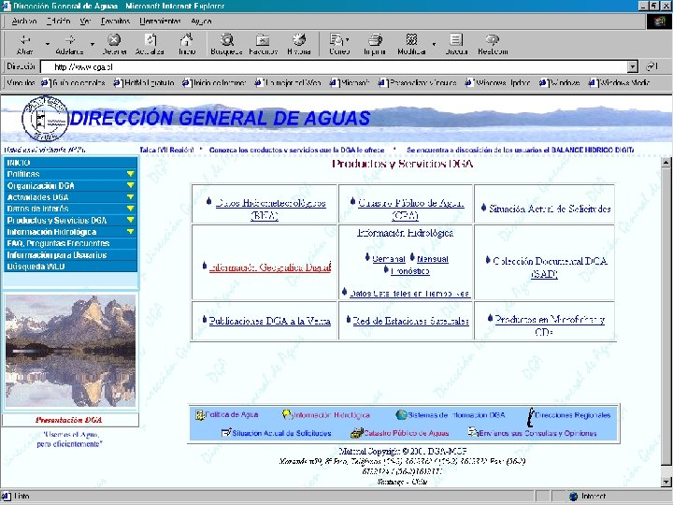Screen dimensions: 673x505
Task: Open the Modificar dropdown arrow
Action: click(x=434, y=44)
